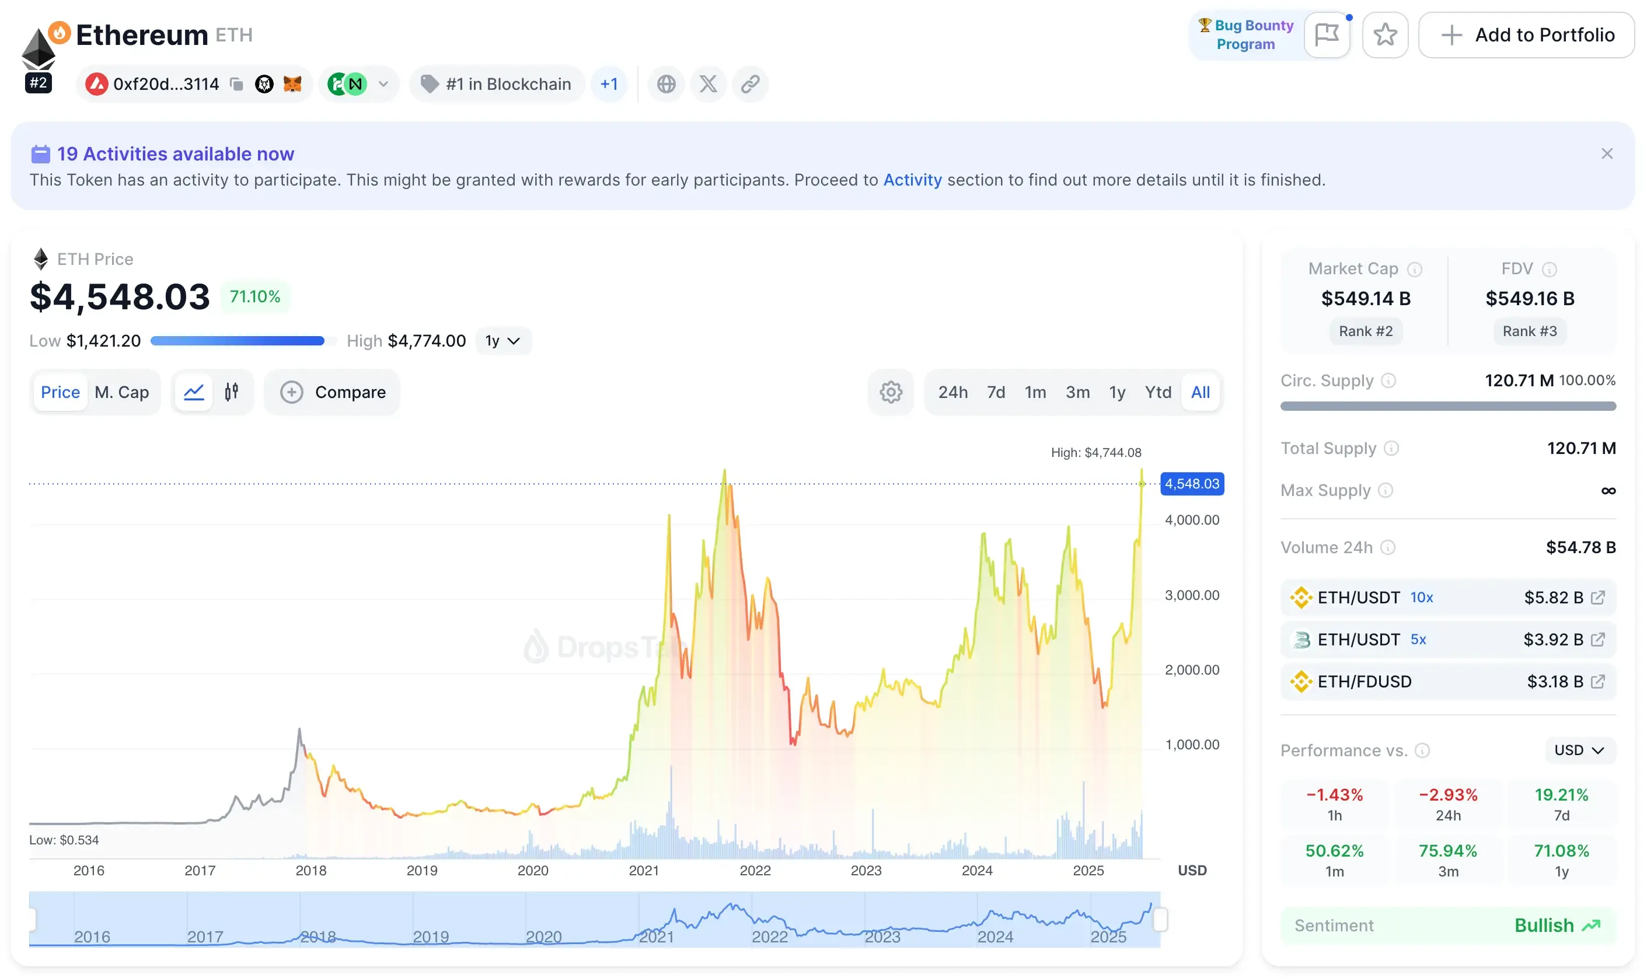Viewport: 1647px width, 978px height.
Task: Select the Ytd timeframe
Action: tap(1158, 392)
